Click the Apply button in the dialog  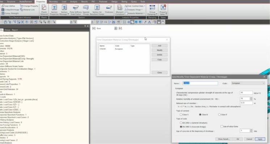260,139
